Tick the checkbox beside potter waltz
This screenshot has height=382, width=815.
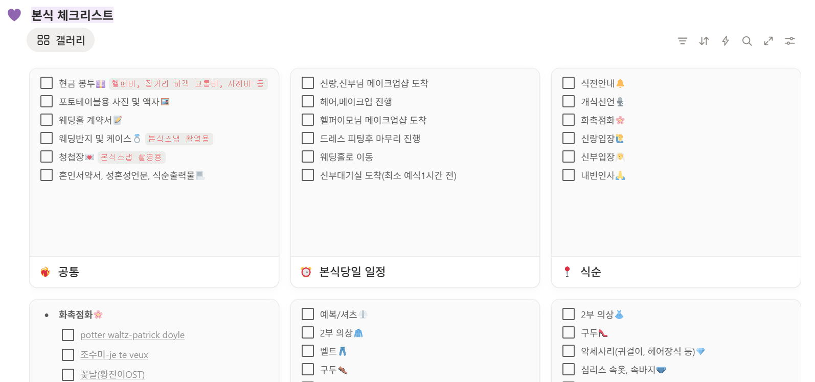(x=67, y=334)
